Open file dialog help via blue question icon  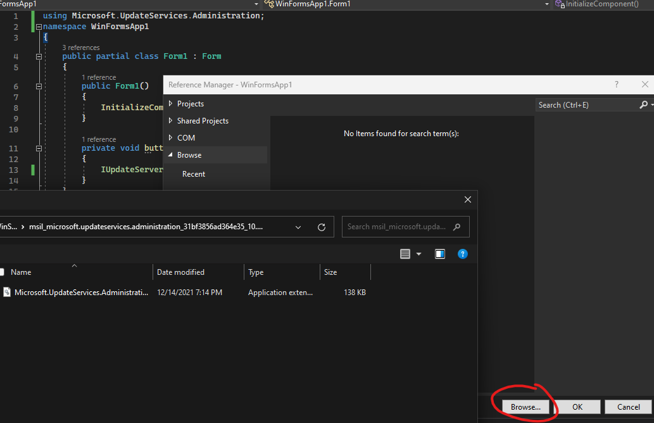(463, 254)
